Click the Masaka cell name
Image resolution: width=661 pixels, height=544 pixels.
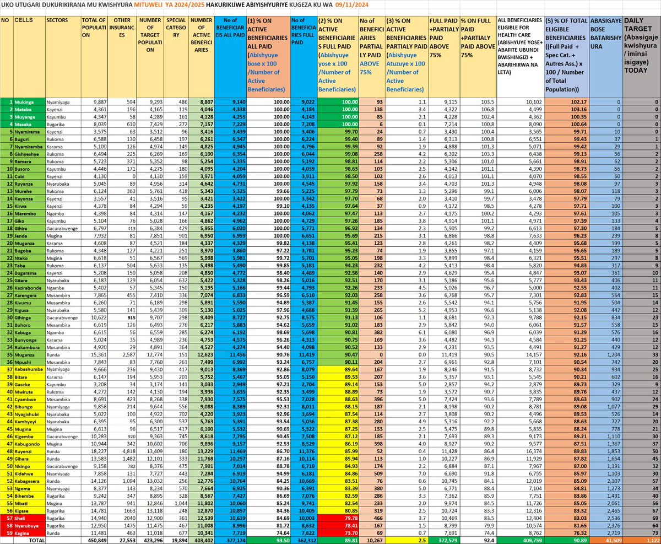point(23,125)
